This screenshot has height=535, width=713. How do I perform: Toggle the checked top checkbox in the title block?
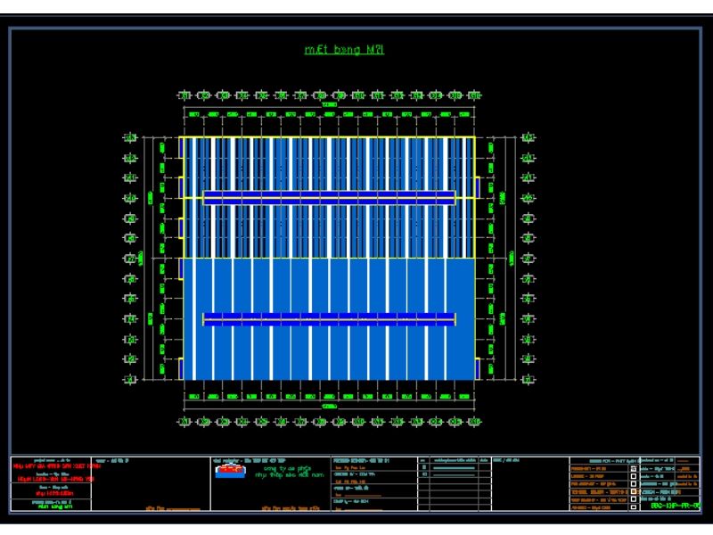pos(634,467)
